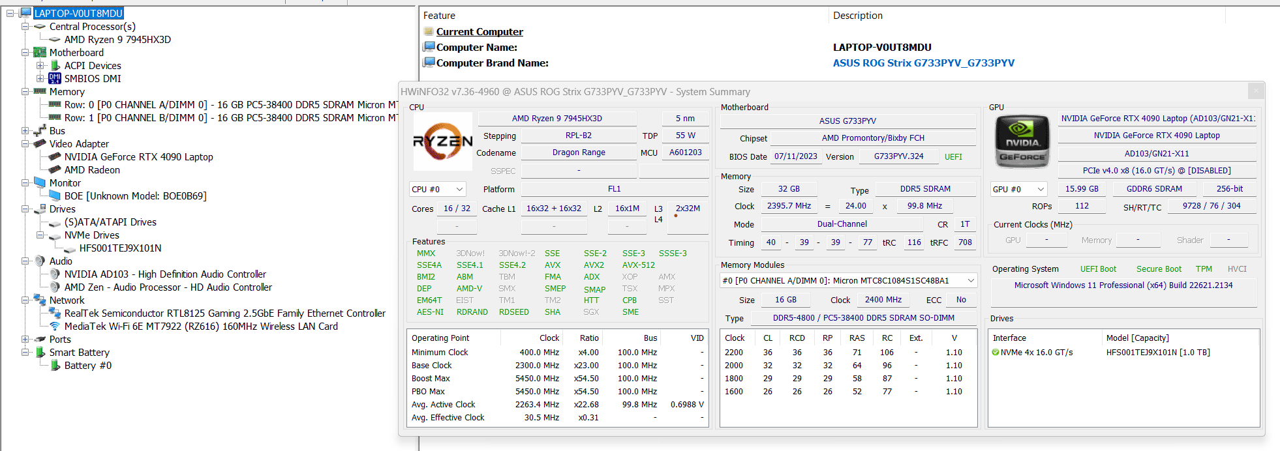Click the HFS001TEJ9X101N drive icon in tree
The height and width of the screenshot is (451, 1280).
pos(70,248)
